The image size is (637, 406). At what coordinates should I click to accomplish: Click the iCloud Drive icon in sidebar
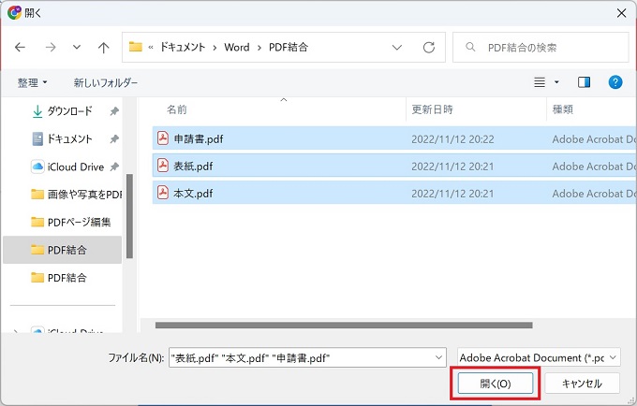coord(37,167)
